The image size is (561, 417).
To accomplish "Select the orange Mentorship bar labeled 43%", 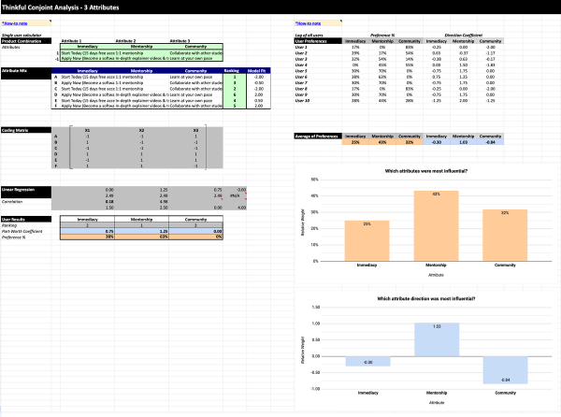I will coord(436,226).
